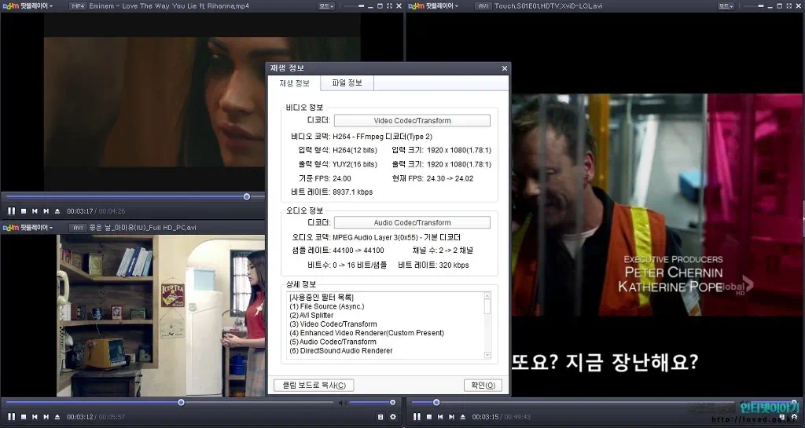Click eject/open icon in Touch.S01E01 player
The height and width of the screenshot is (428, 805).
(x=463, y=417)
